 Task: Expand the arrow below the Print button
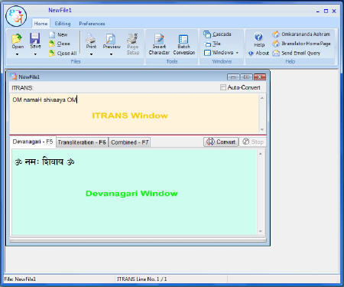pyautogui.click(x=91, y=54)
